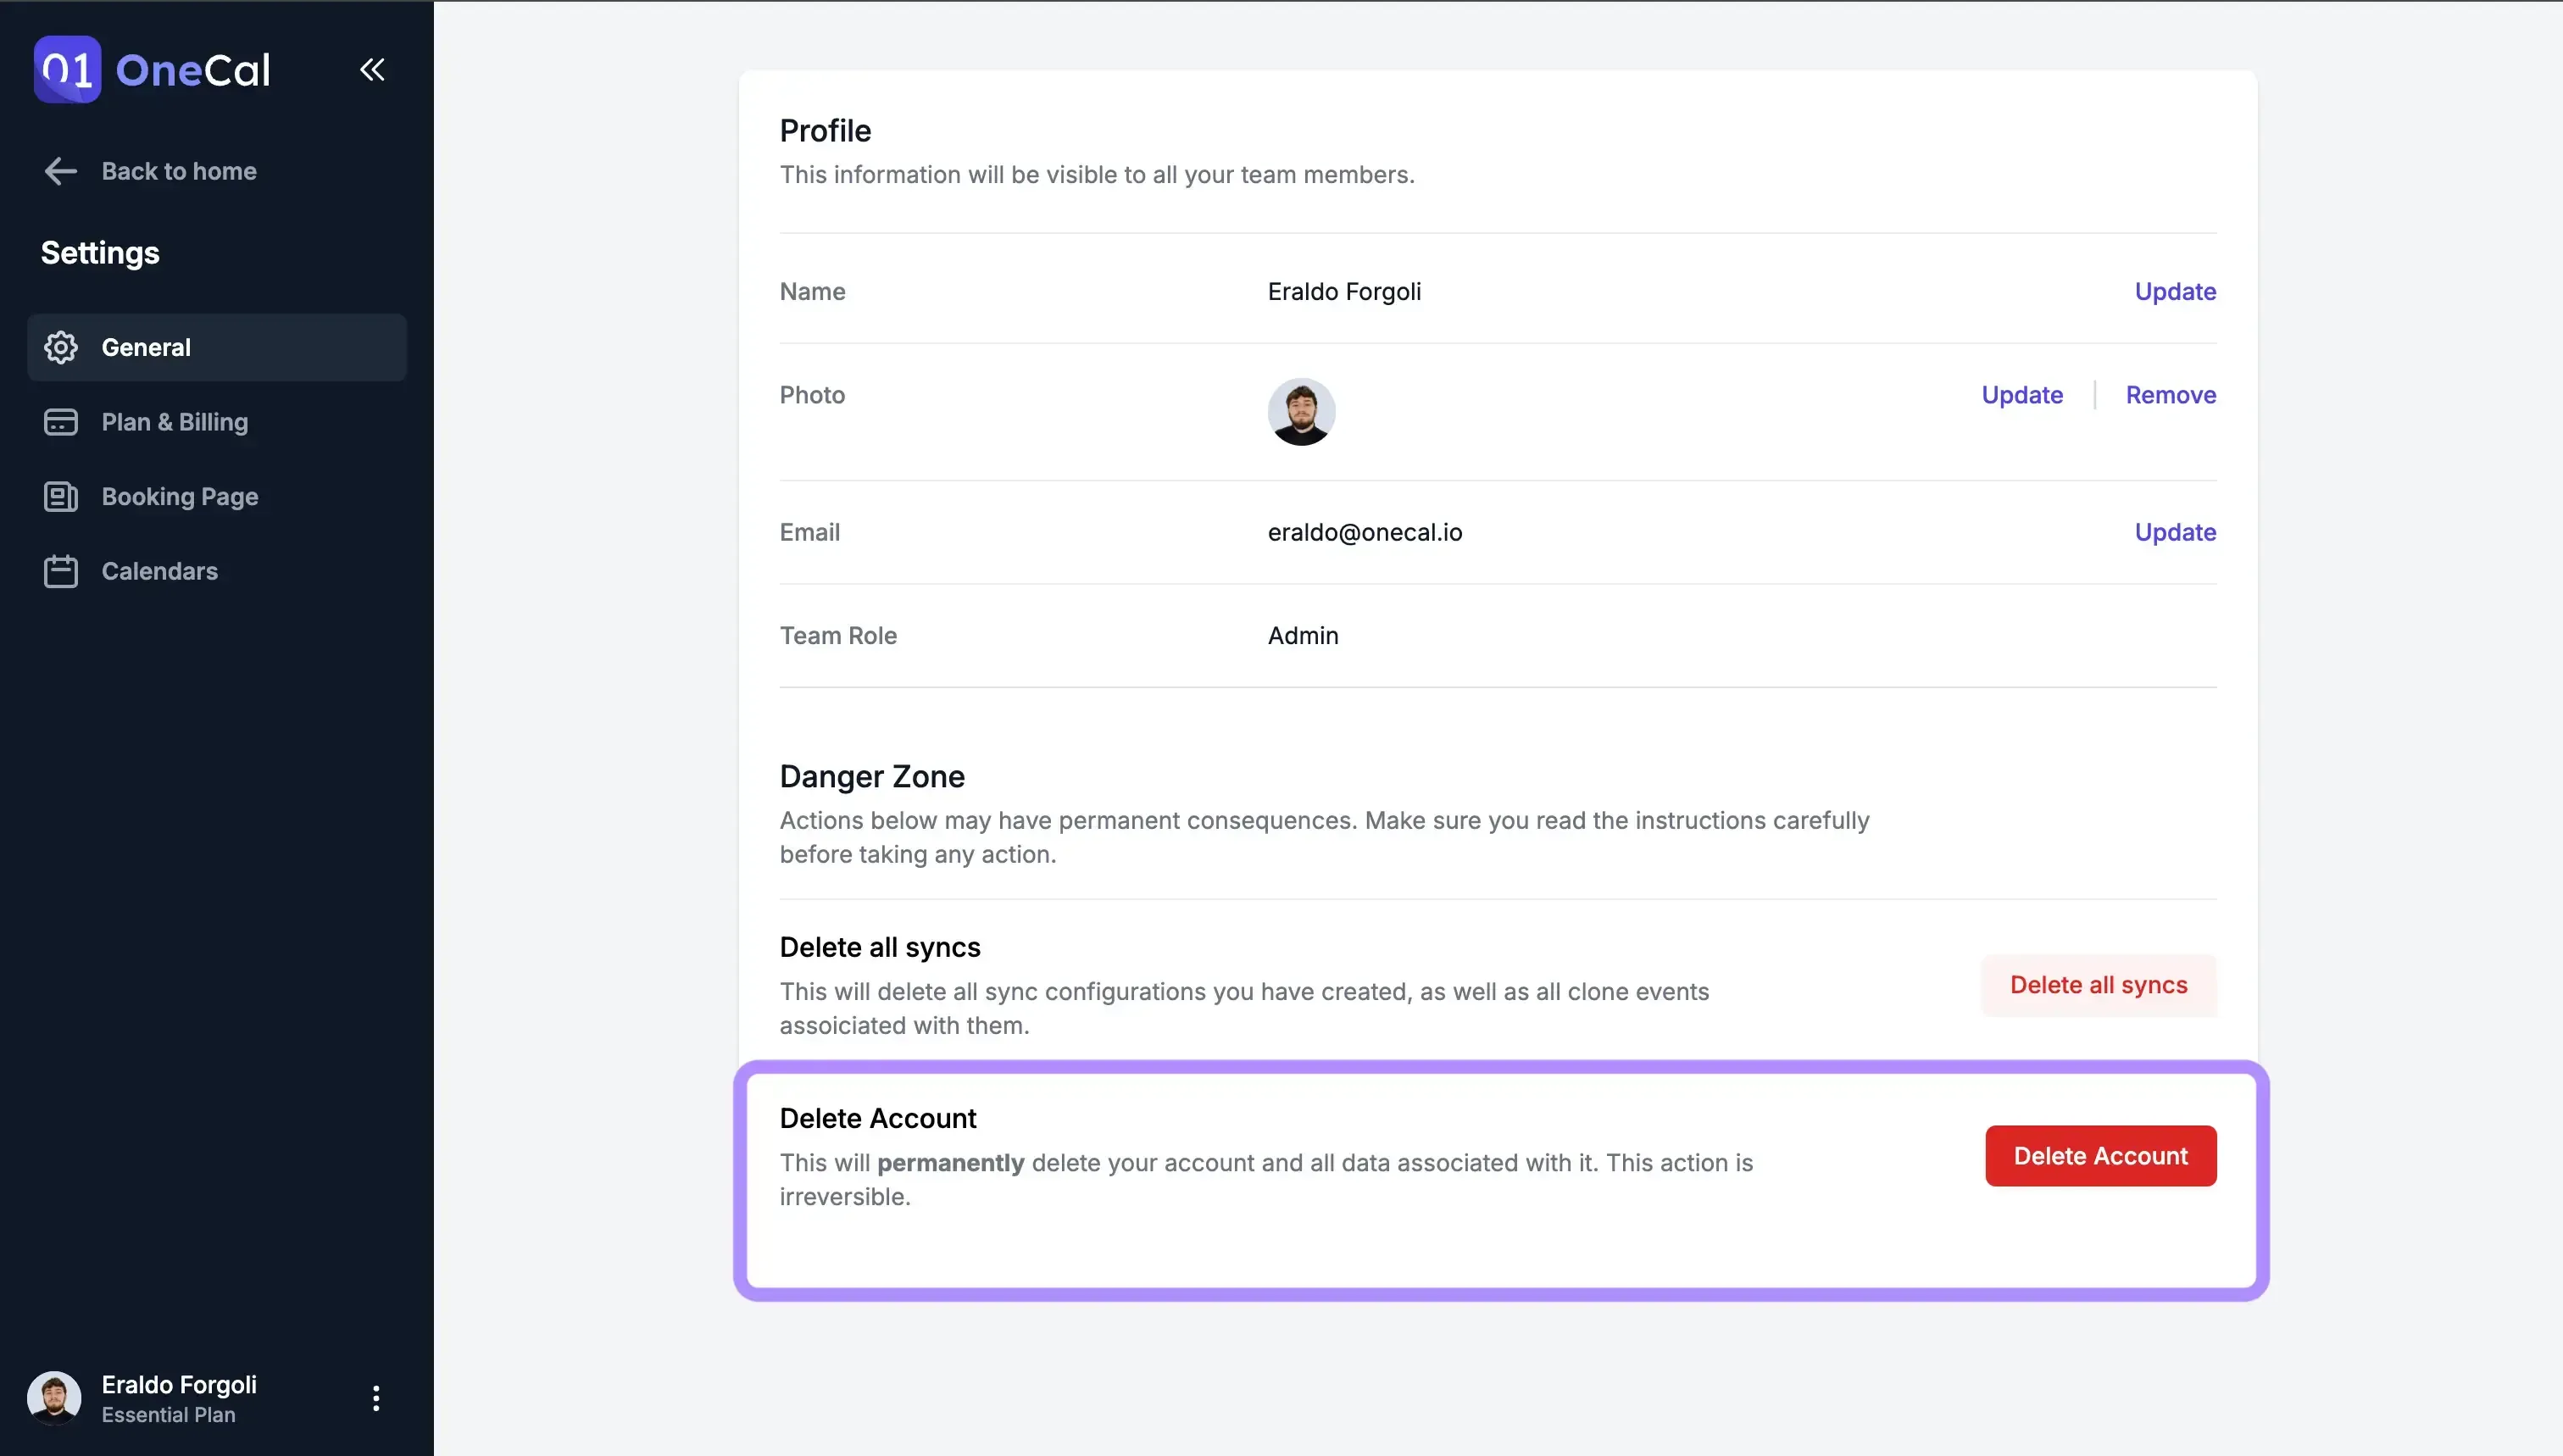Update the profile photo
The image size is (2563, 1456).
tap(2022, 395)
